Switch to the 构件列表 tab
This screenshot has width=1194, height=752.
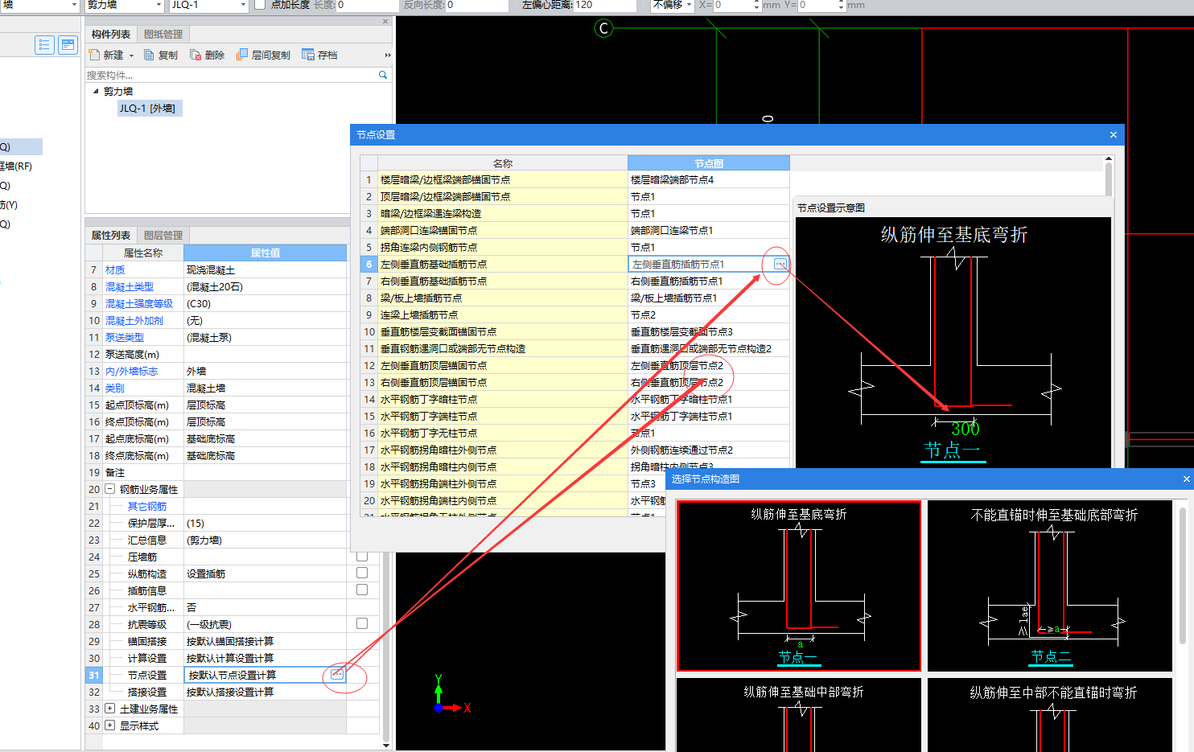[111, 34]
